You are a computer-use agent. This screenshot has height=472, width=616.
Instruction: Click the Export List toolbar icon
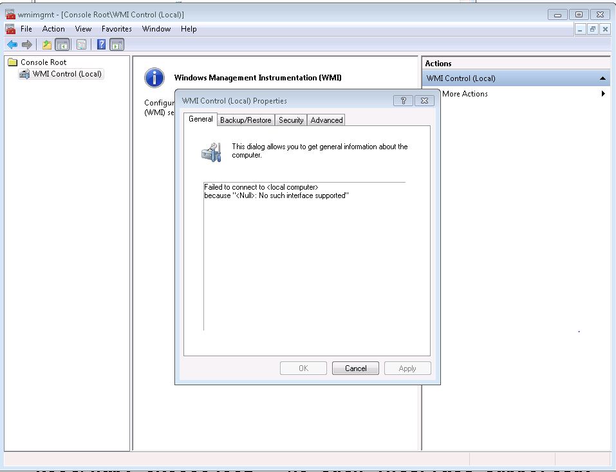pyautogui.click(x=81, y=45)
